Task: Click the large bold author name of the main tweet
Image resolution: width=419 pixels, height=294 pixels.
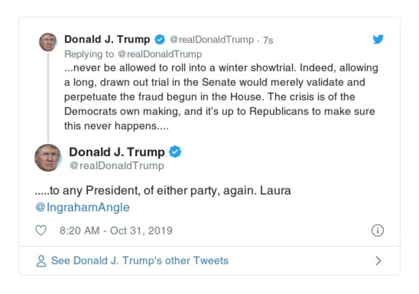Action: 117,152
